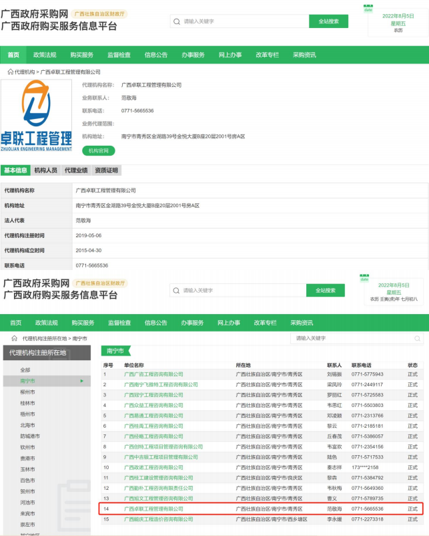429x536 pixels.
Task: Open 广西创特工程项目管理咨询有限公司 link
Action: pyautogui.click(x=163, y=447)
